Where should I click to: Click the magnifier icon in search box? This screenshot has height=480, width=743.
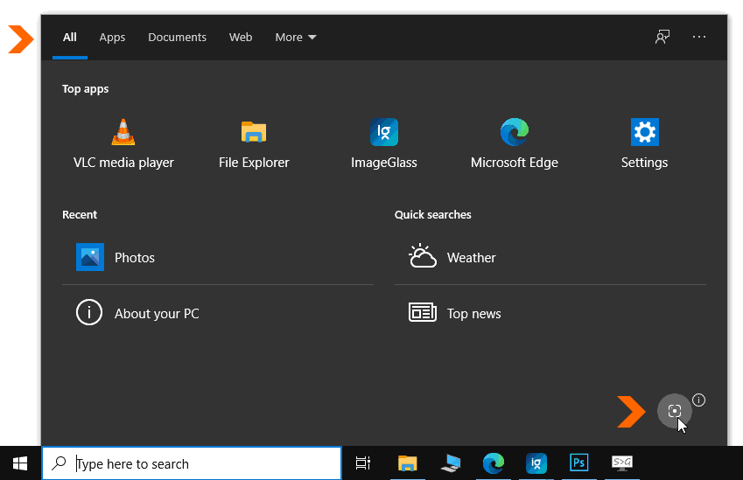tap(59, 463)
